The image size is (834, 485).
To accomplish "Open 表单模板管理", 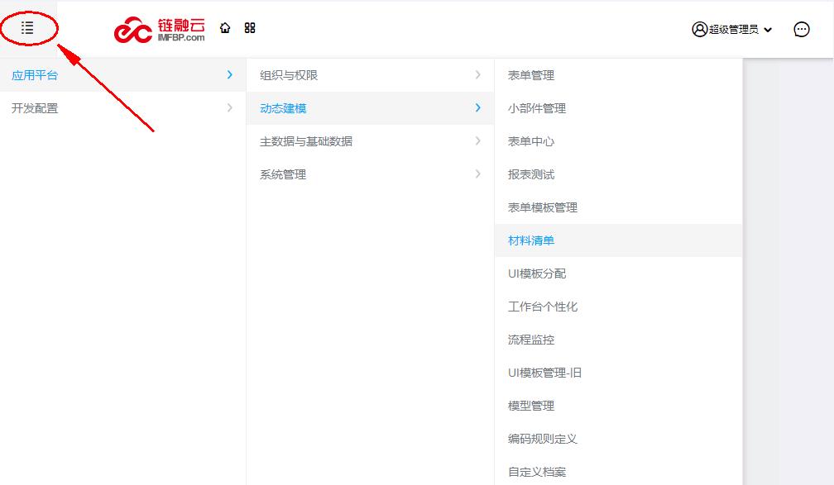I will click(542, 207).
